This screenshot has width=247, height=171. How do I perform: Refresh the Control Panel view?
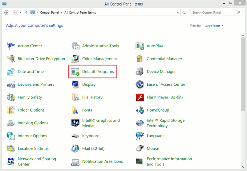[x=184, y=13]
